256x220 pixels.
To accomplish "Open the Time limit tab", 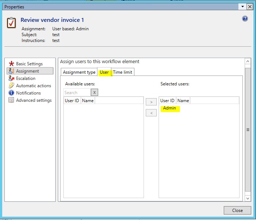I will tap(122, 72).
